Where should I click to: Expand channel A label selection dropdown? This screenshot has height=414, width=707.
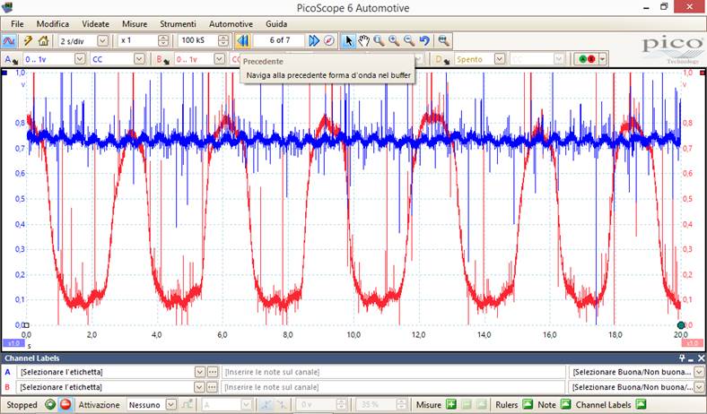pyautogui.click(x=200, y=372)
